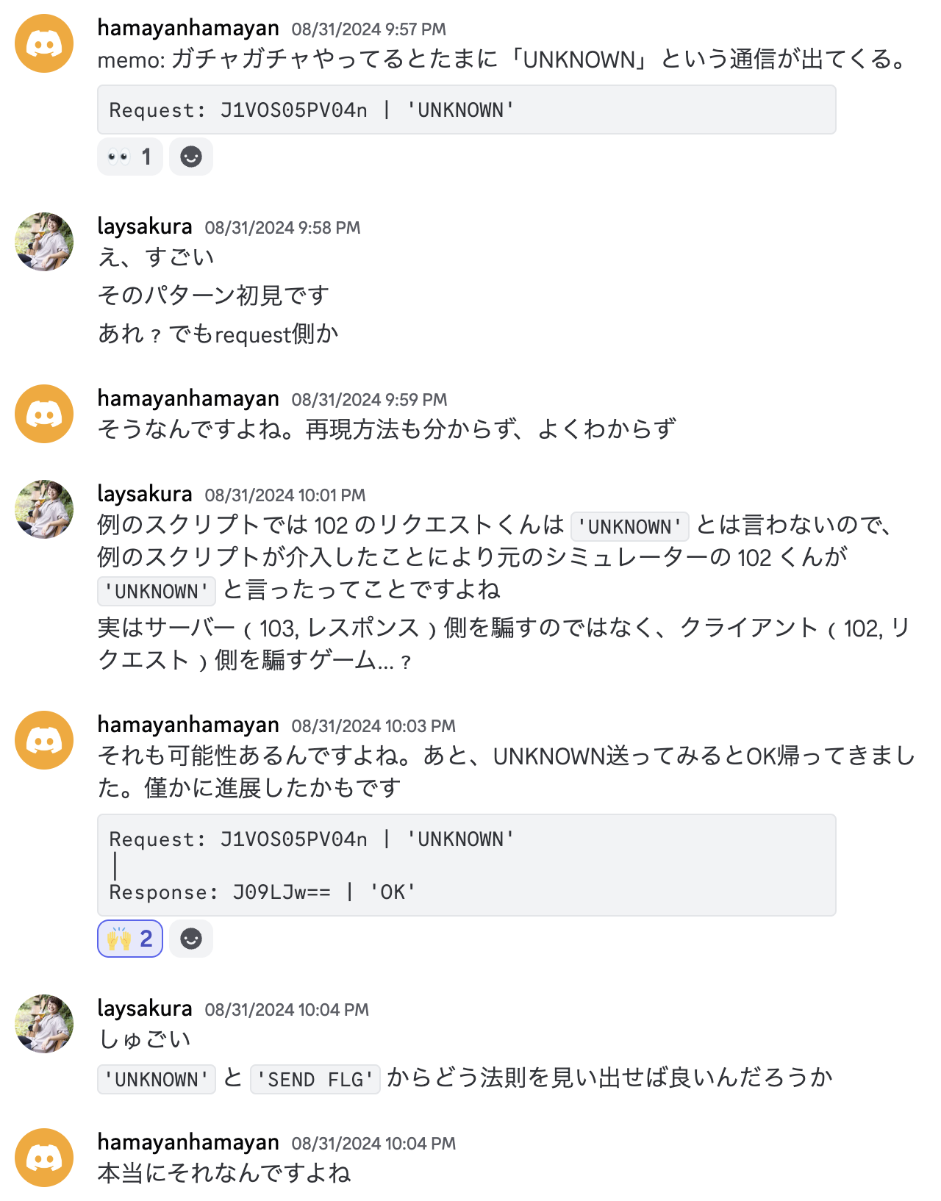941x1201 pixels.
Task: Click the 'SEND FLG' inline code chip
Action: [x=315, y=1078]
